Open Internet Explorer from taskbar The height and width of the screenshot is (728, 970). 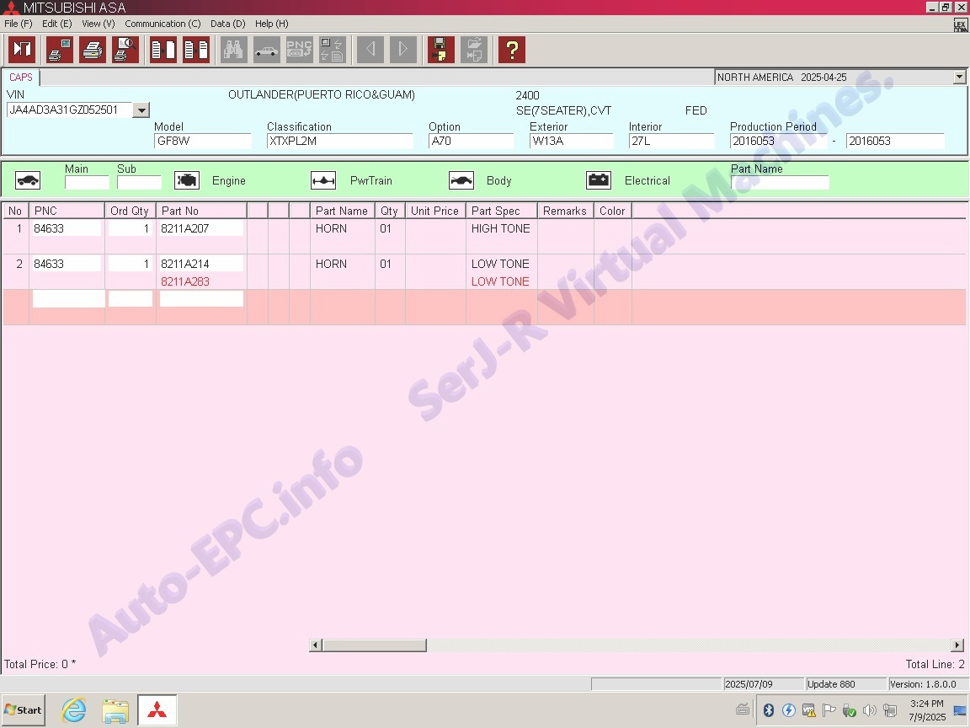tap(74, 710)
